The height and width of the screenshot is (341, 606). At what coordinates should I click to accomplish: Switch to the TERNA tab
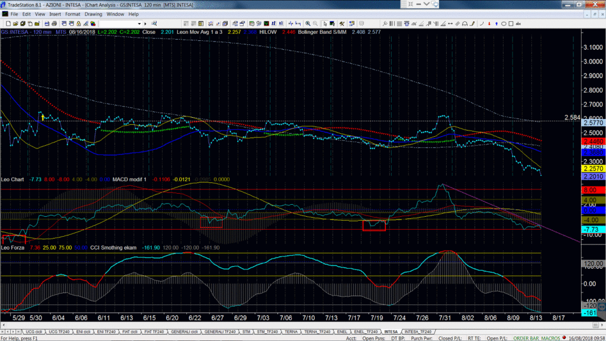(x=291, y=332)
